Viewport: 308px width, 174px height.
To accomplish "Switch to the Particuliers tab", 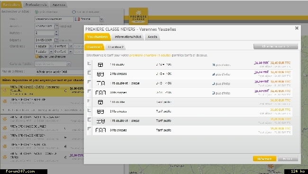I will tap(11, 5).
